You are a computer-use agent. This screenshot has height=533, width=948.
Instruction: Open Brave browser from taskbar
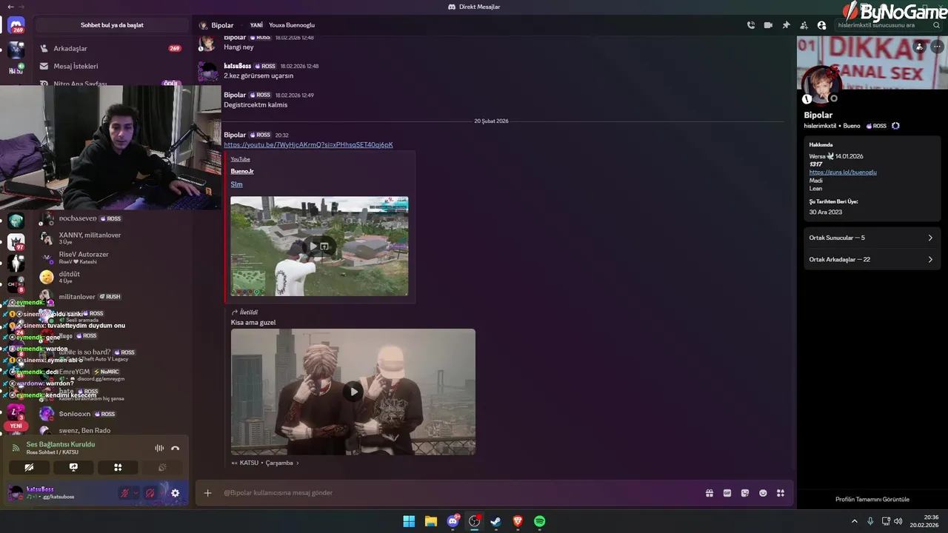click(x=518, y=521)
